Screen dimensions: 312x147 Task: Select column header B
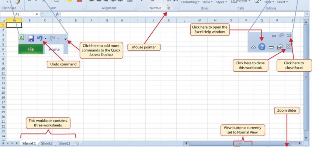click(x=30, y=20)
